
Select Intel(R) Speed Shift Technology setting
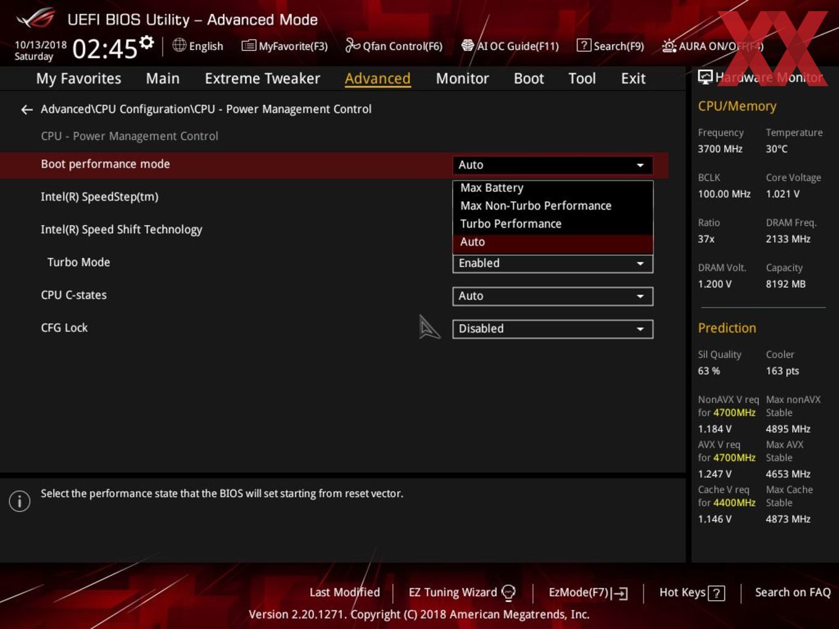(x=122, y=229)
